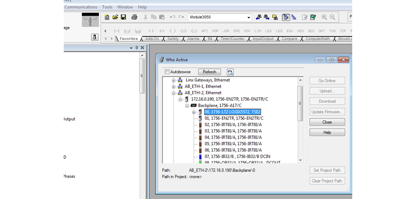Switch to the Timer/Counter instruction tab
The width and height of the screenshot is (416, 199).
[x=232, y=39]
